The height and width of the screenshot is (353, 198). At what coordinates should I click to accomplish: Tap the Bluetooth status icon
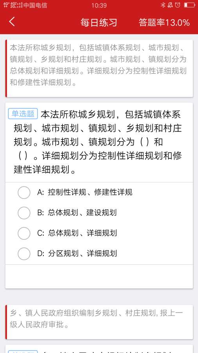[163, 5]
